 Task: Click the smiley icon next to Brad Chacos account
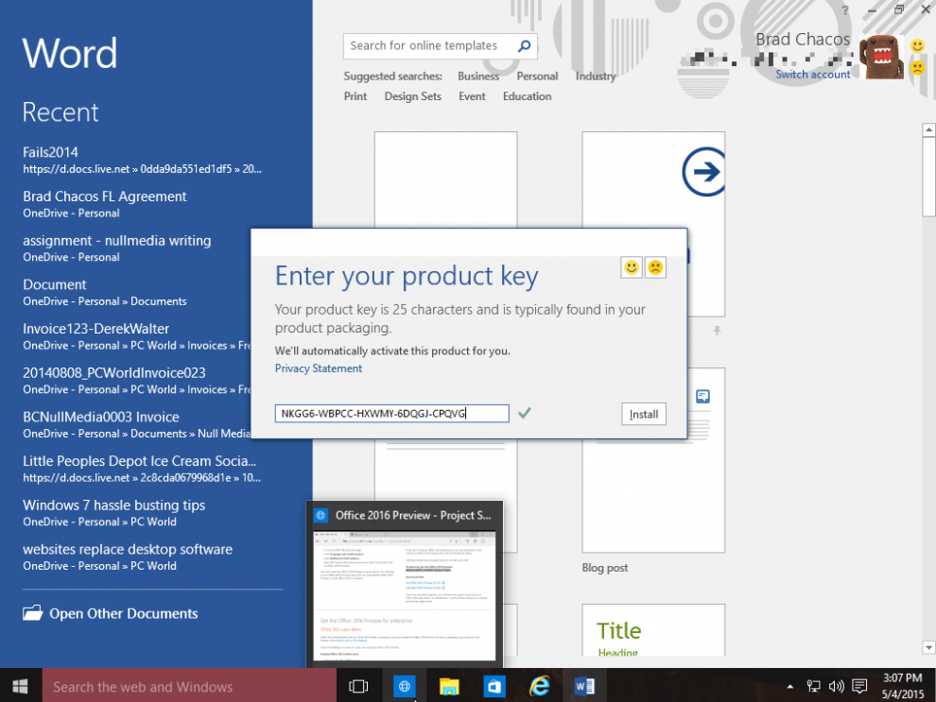pos(917,45)
